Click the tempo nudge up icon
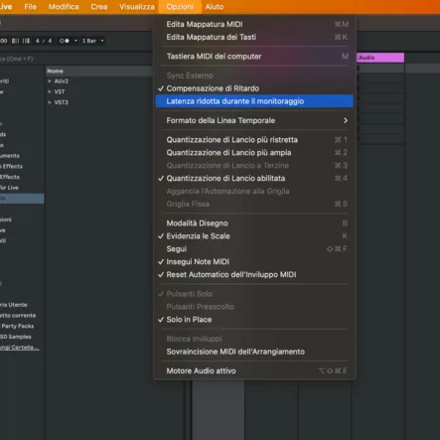Image resolution: width=440 pixels, height=440 pixels. [x=26, y=41]
